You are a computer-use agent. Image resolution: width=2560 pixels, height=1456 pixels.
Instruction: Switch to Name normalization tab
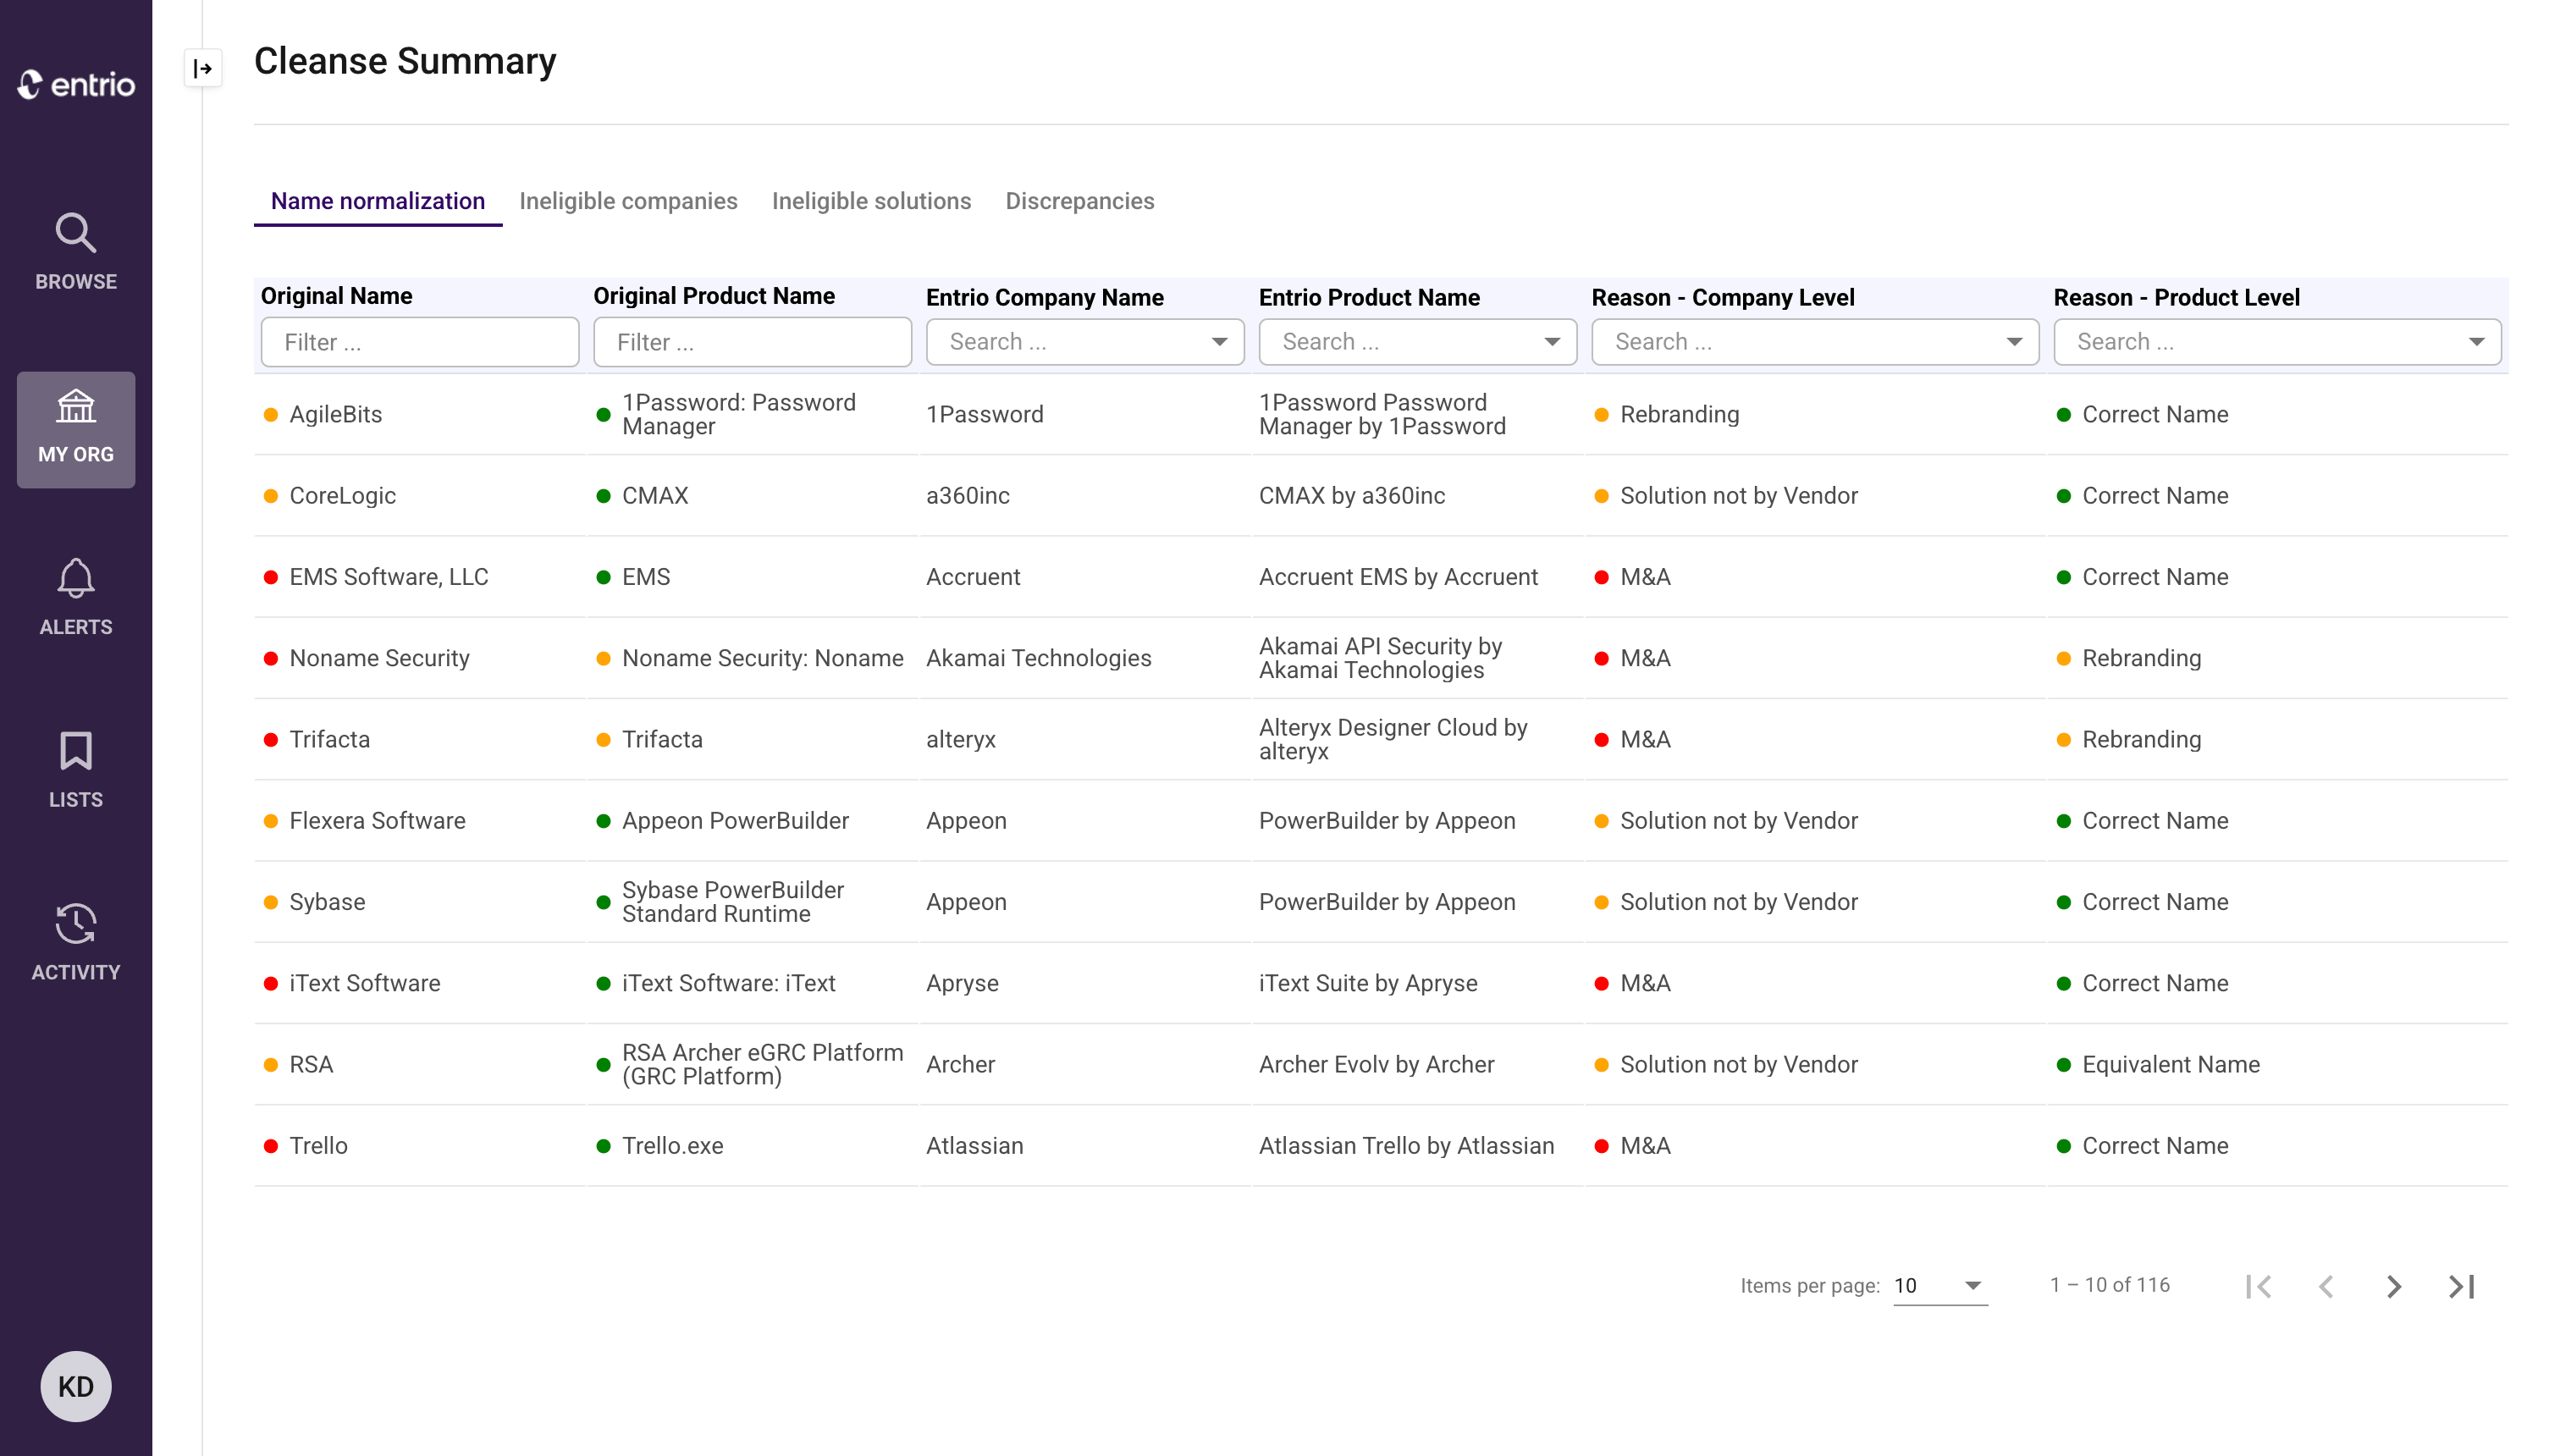(x=378, y=201)
